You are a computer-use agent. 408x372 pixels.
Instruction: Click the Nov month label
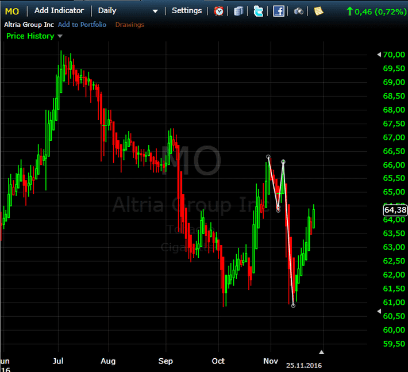pyautogui.click(x=271, y=361)
